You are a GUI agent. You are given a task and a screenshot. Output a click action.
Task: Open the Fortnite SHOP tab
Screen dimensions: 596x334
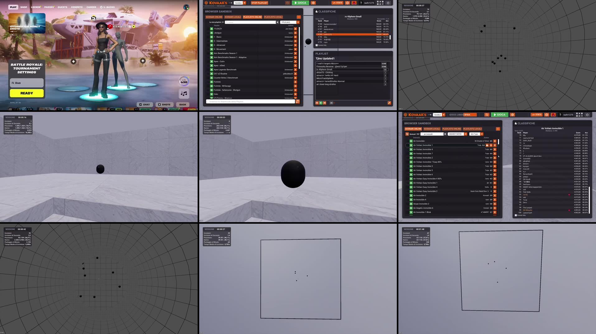tap(24, 7)
